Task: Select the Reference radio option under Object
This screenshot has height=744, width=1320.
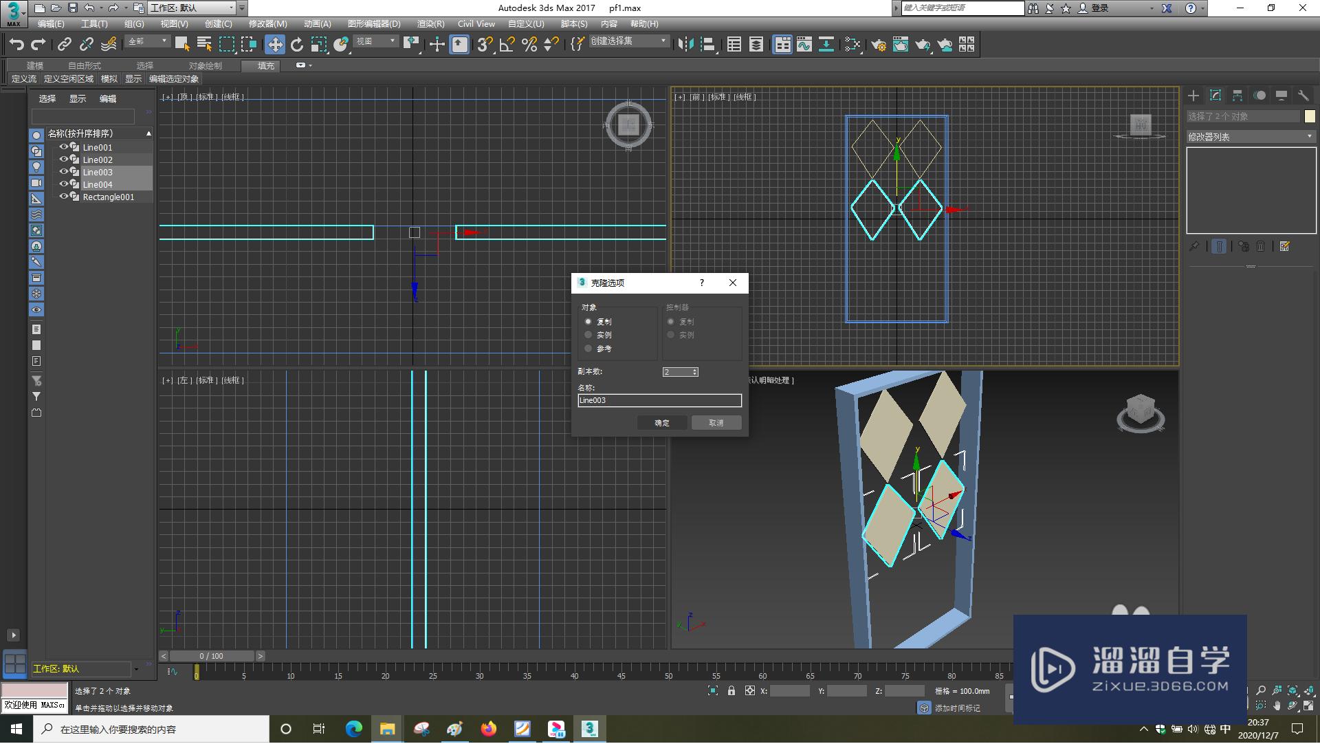Action: click(x=588, y=349)
